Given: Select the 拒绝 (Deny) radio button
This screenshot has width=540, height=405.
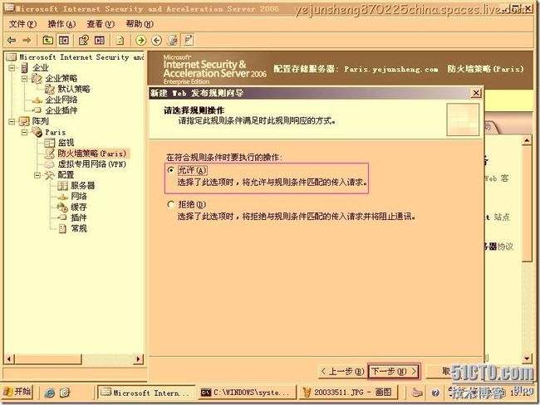Looking at the screenshot, I should coord(170,205).
